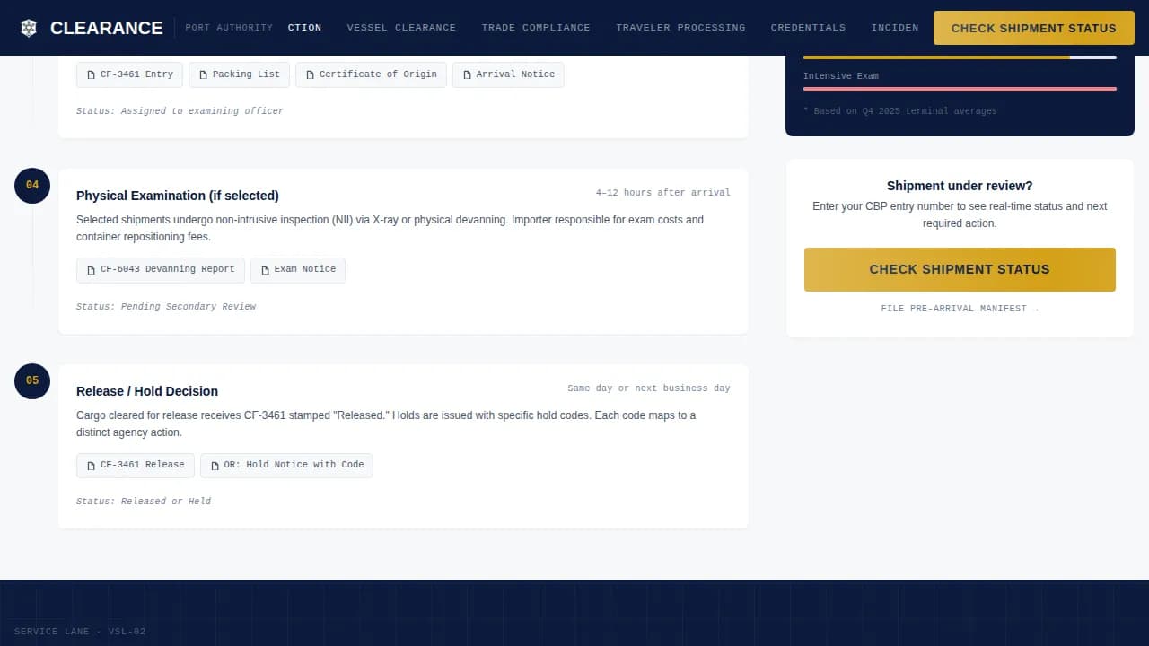This screenshot has width=1149, height=646.
Task: Click the Intensive Exam progress bar
Action: click(959, 90)
